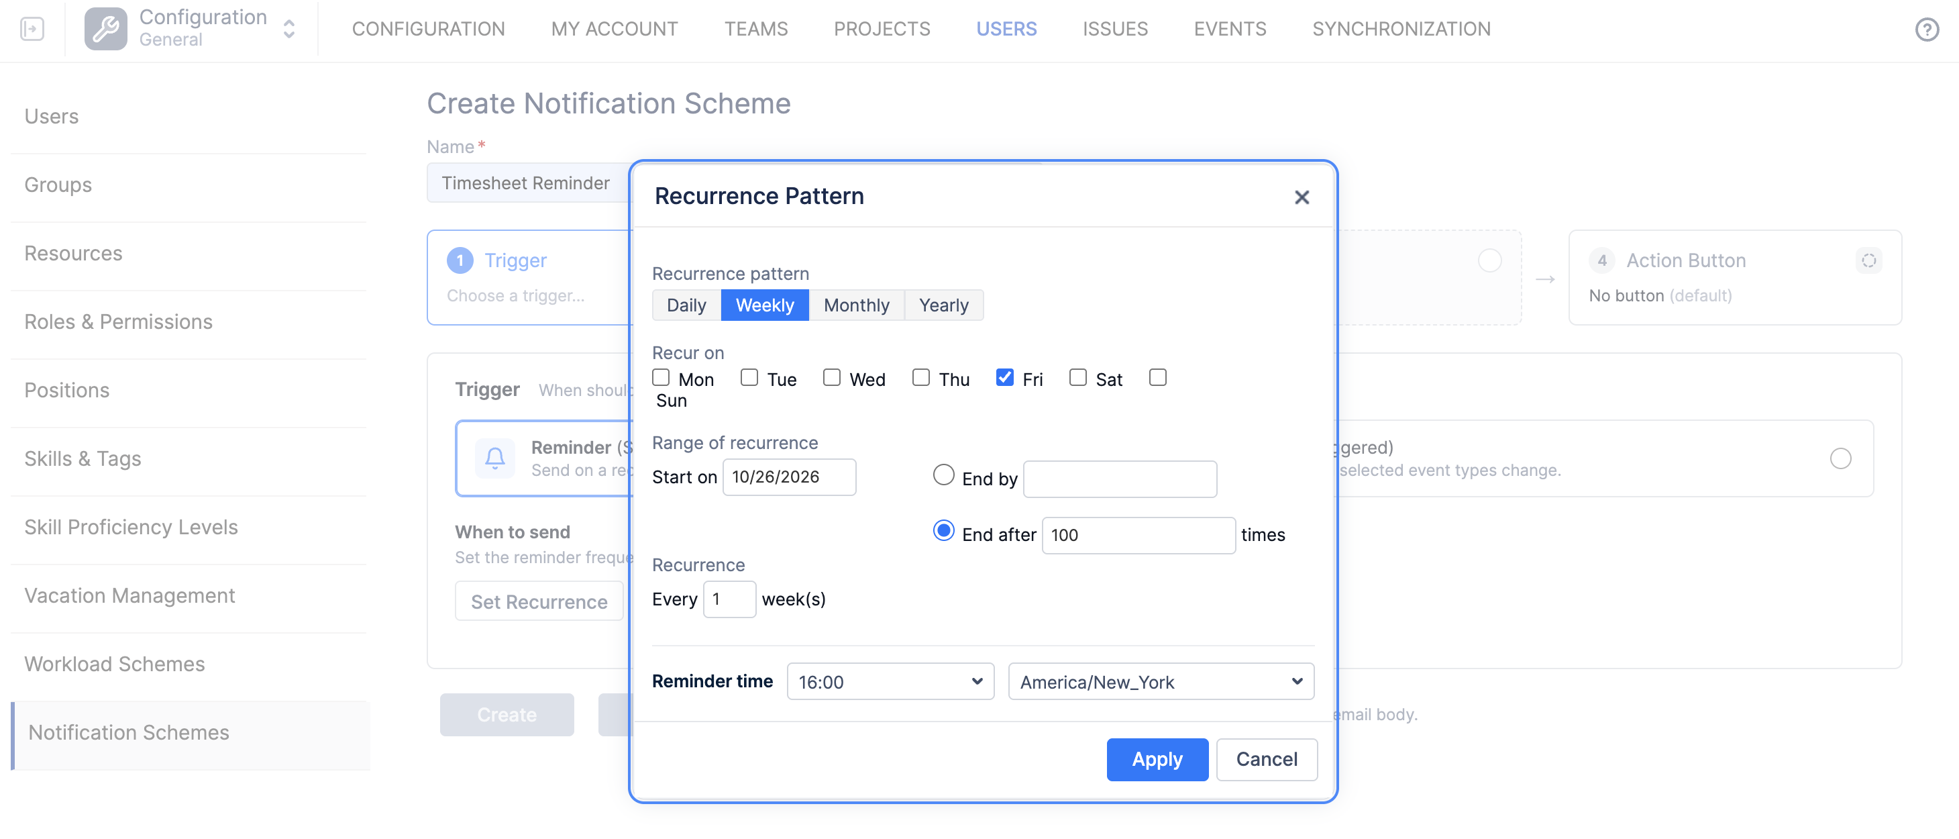This screenshot has width=1959, height=839.
Task: Open the America/New_York timezone dropdown
Action: 1161,681
